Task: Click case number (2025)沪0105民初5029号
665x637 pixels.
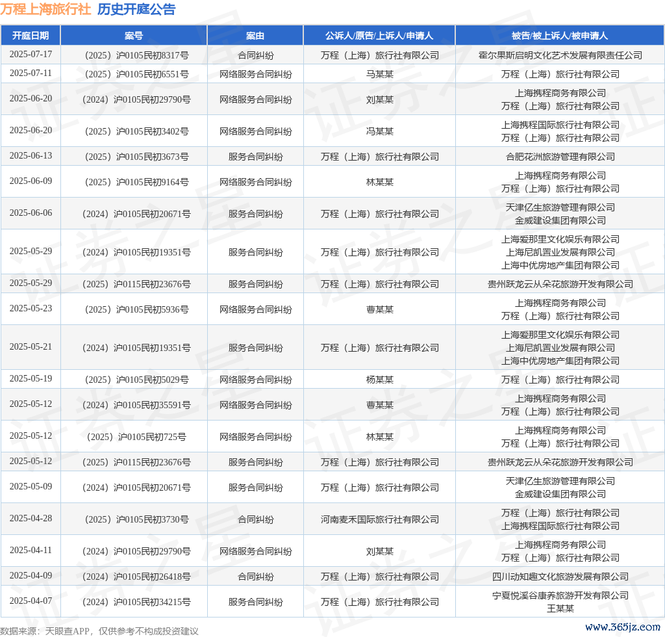Action: pos(136,380)
